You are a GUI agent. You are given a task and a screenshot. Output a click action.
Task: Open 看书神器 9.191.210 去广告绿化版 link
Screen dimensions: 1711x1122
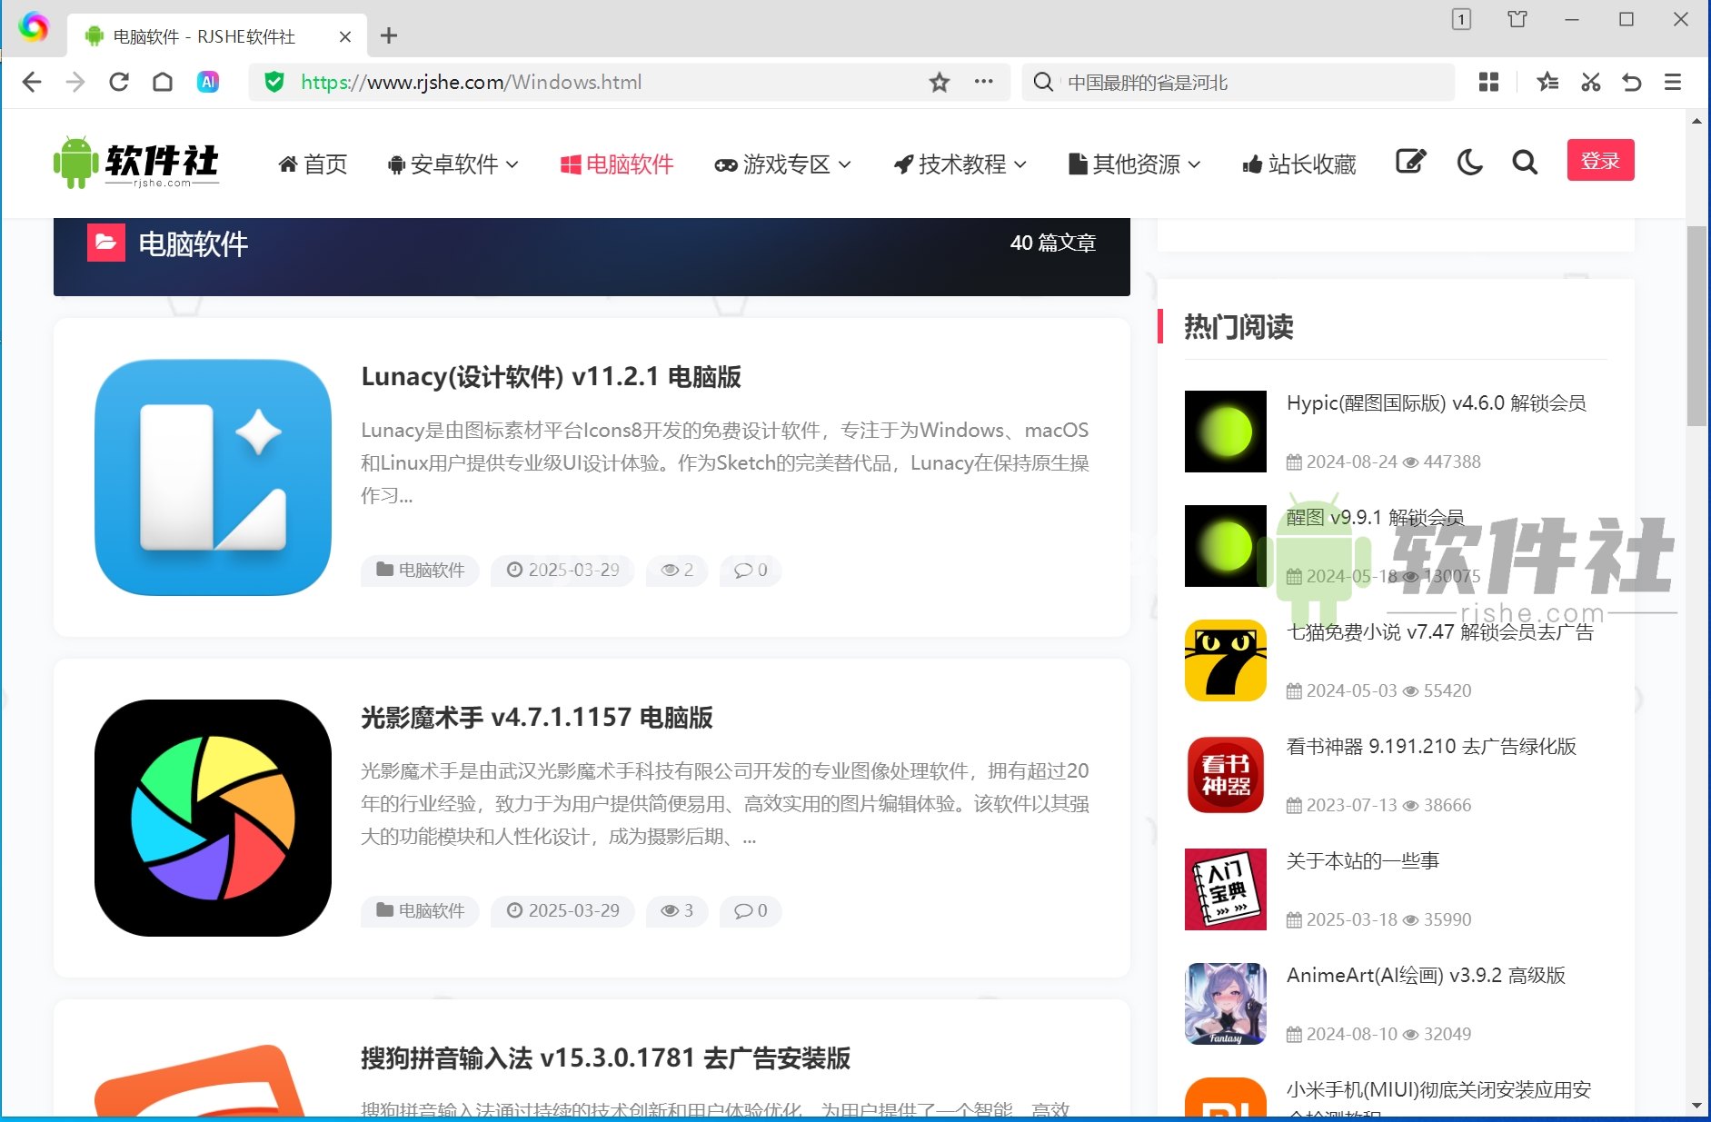(1431, 747)
